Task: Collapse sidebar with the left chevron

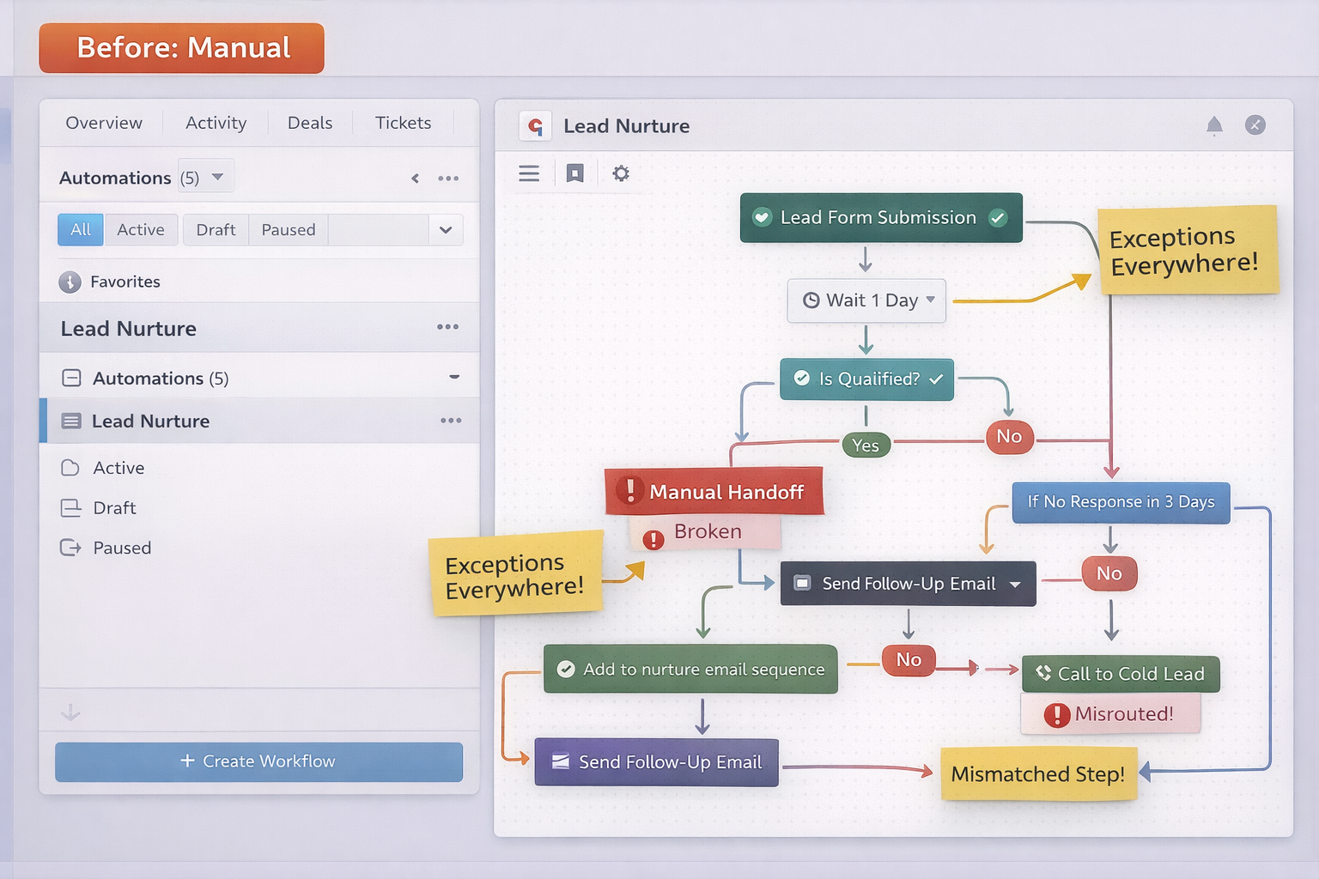Action: pyautogui.click(x=415, y=179)
